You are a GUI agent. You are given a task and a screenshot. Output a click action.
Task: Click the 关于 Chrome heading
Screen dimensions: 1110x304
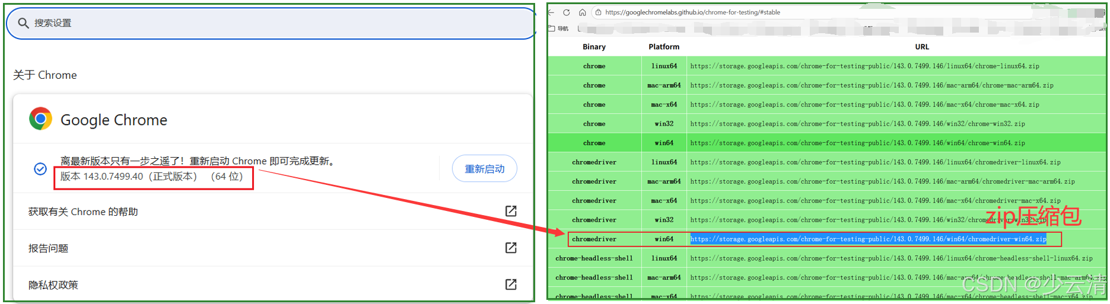45,75
